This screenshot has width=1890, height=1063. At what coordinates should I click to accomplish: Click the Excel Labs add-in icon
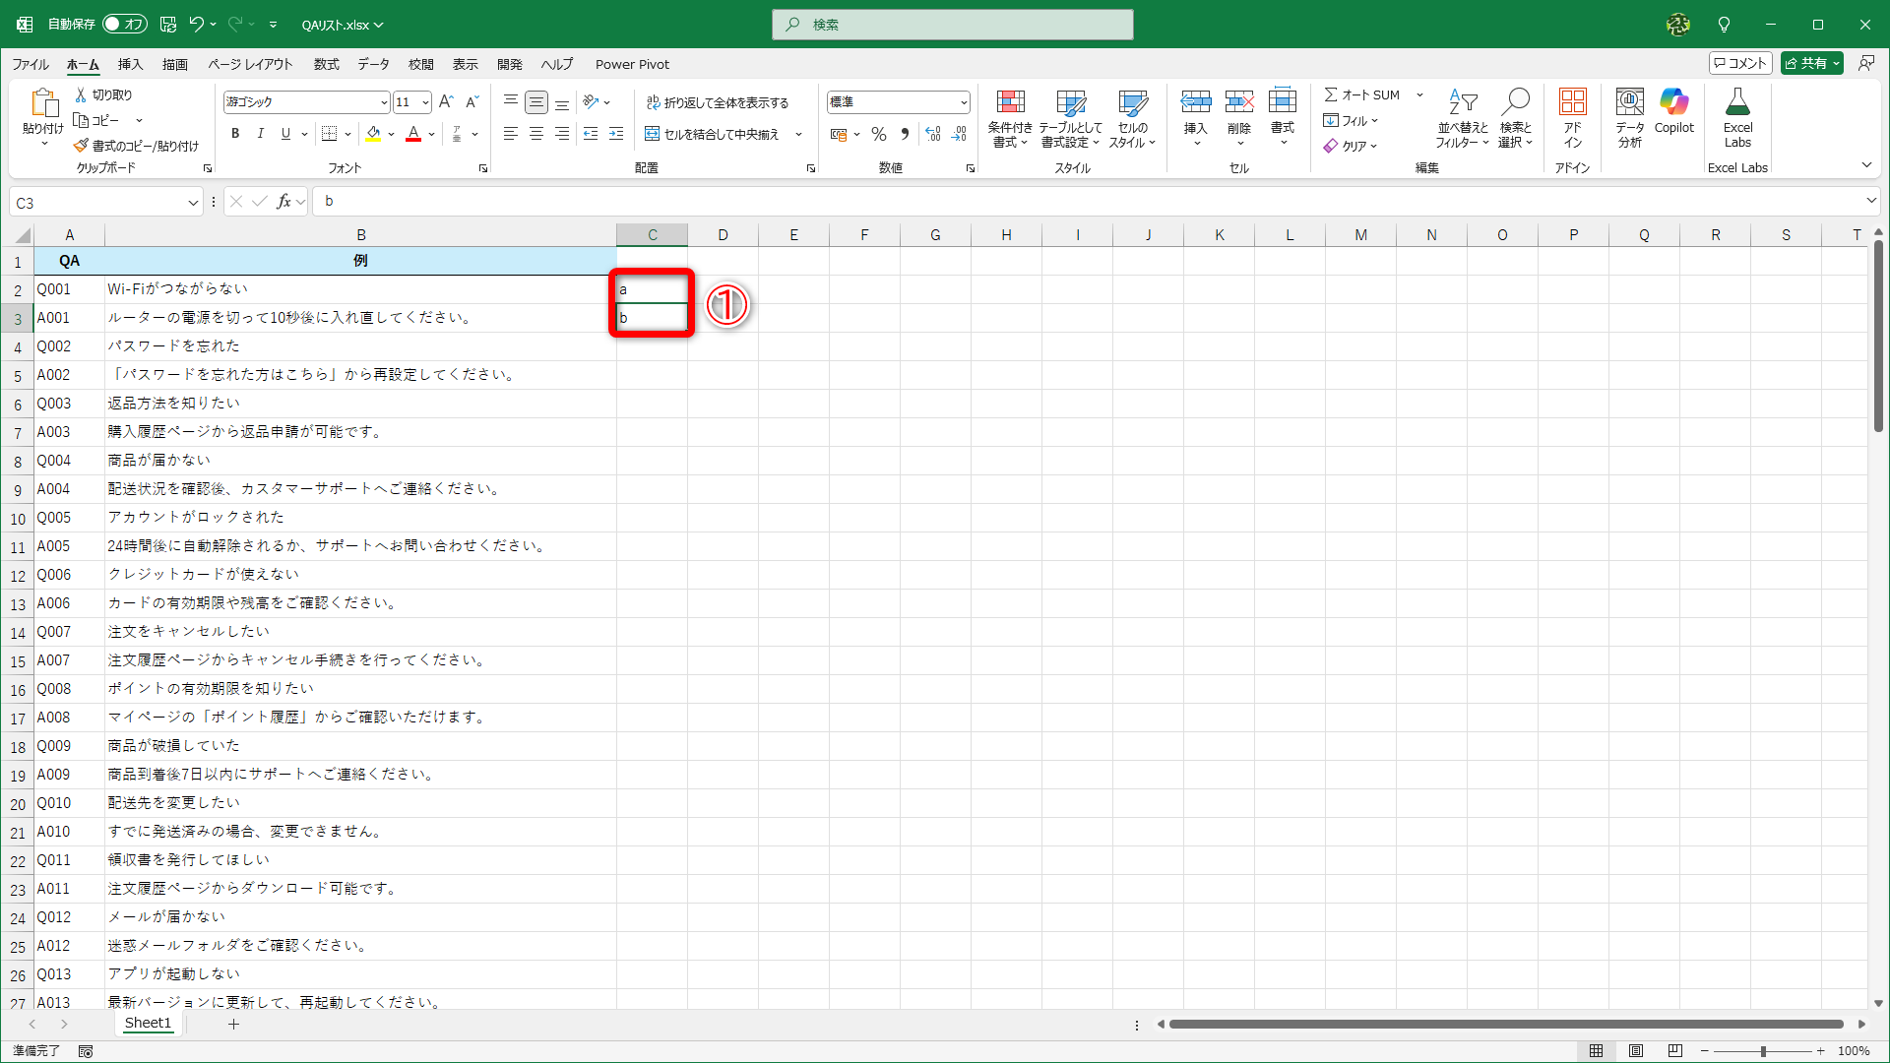point(1737,113)
